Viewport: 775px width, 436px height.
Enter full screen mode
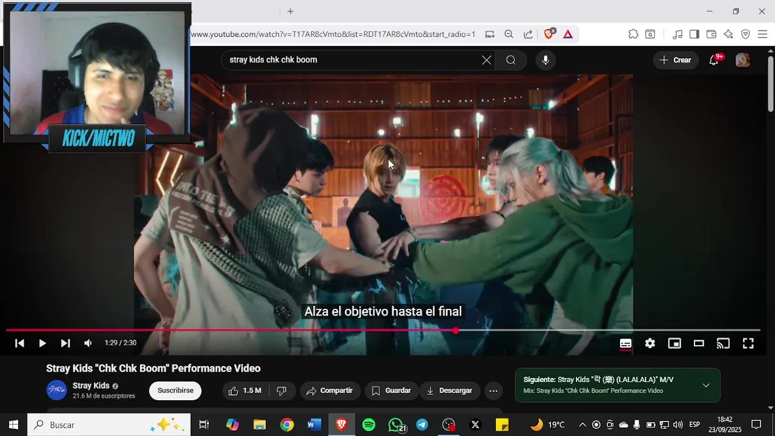748,343
